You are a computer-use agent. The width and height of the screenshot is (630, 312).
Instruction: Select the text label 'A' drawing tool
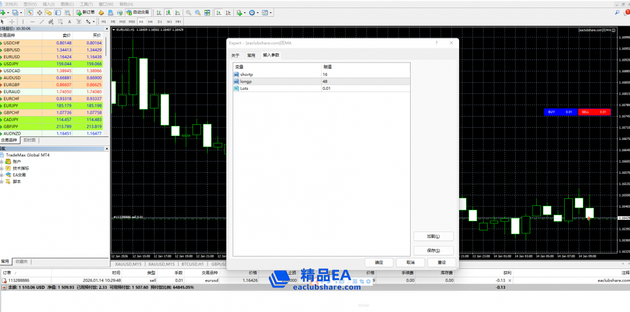point(68,22)
